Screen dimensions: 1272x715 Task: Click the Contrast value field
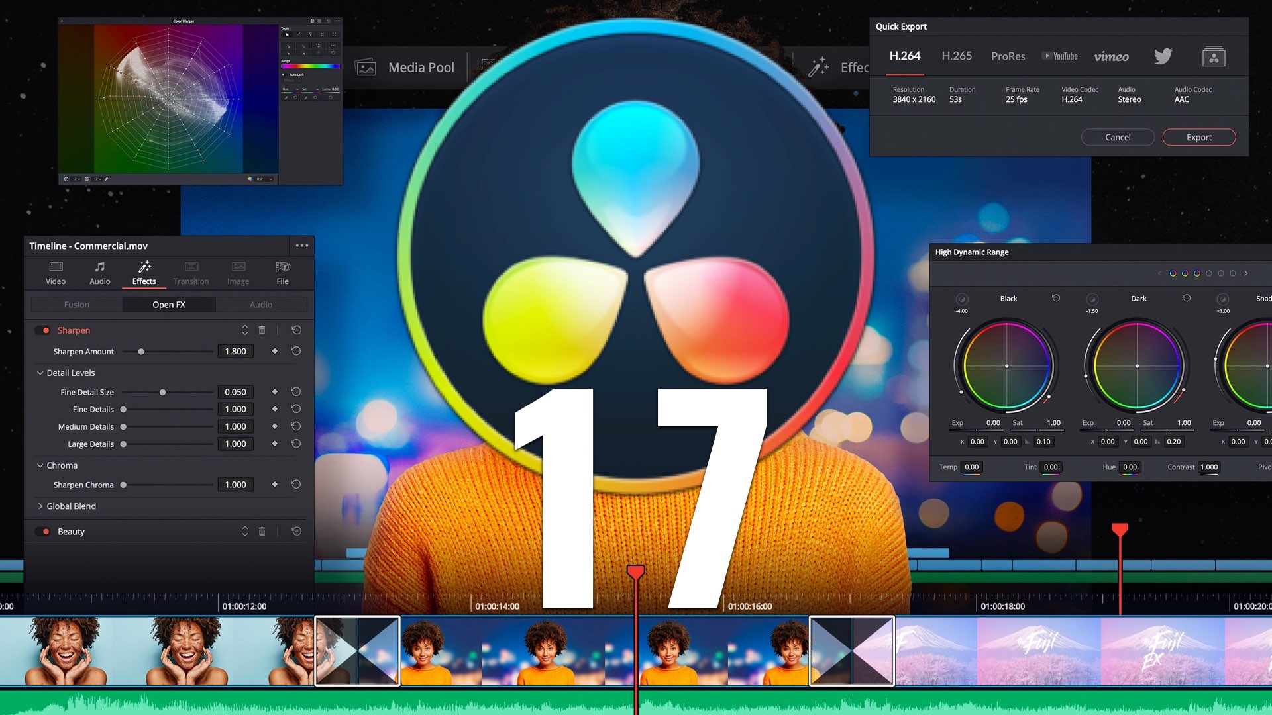[1209, 467]
